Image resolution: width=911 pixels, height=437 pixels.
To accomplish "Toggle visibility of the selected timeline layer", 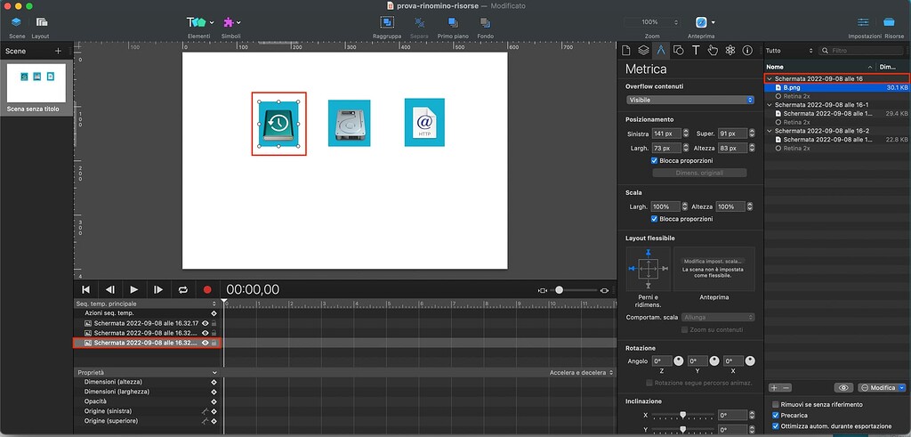I will tap(205, 343).
